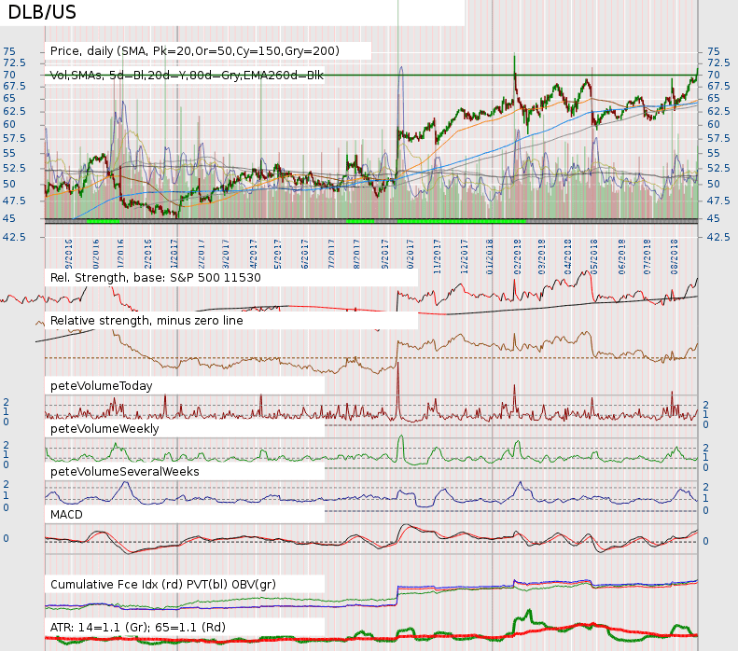Select the 01/2018 date label
Image resolution: width=738 pixels, height=651 pixels.
(x=490, y=256)
